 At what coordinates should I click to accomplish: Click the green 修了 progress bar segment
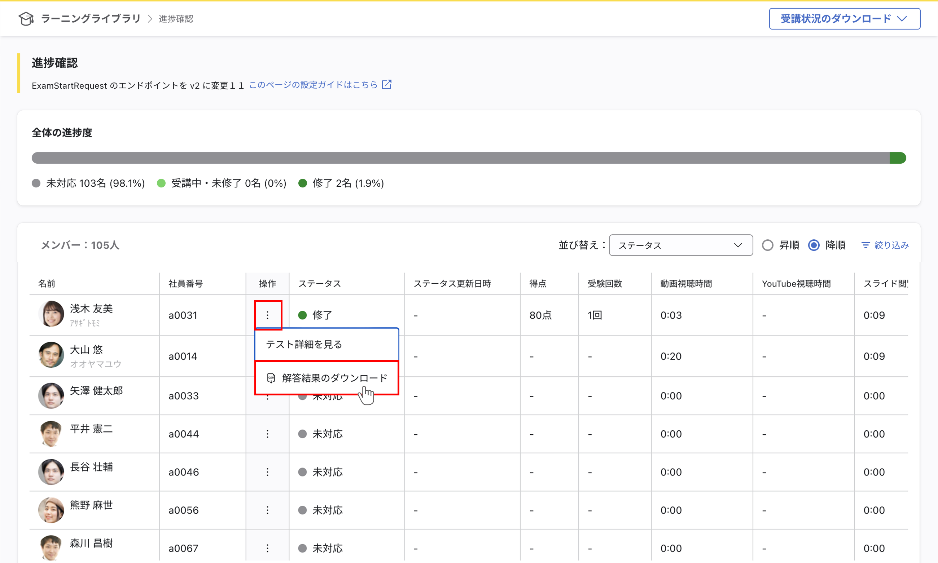(x=898, y=158)
